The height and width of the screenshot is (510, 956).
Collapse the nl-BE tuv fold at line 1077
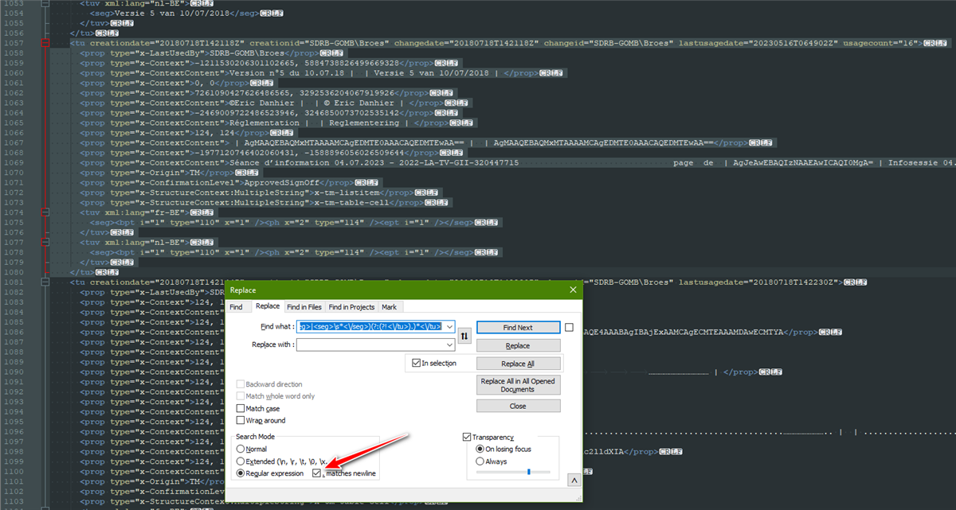tap(44, 241)
